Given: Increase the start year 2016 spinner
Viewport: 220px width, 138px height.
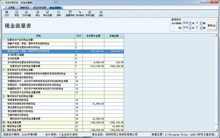Looking at the screenshot, I should coord(190,22).
